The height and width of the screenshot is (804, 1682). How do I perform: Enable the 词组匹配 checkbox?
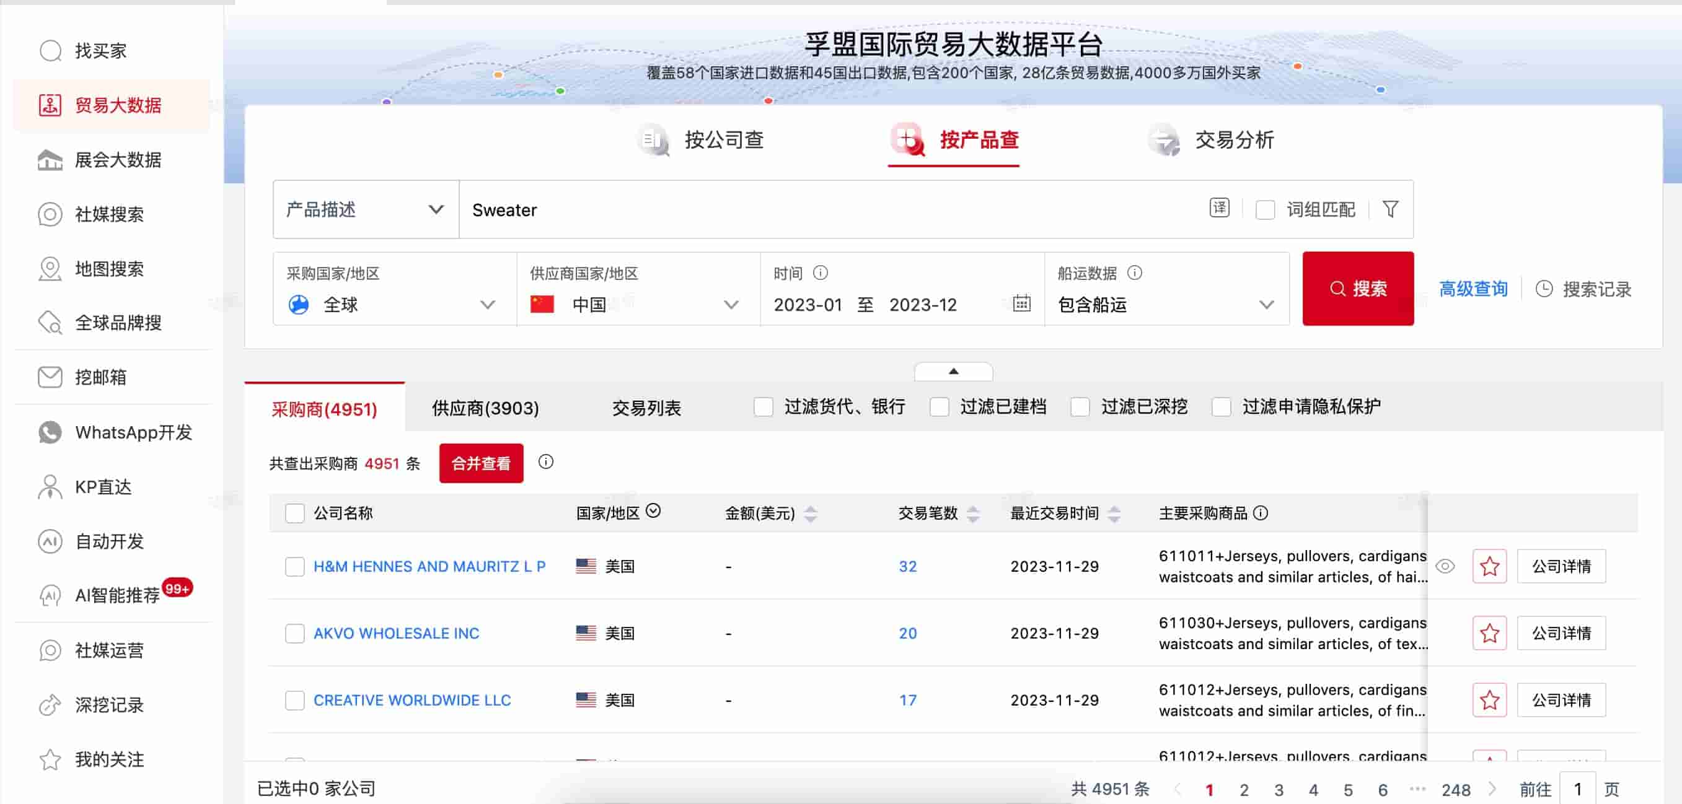click(1265, 209)
